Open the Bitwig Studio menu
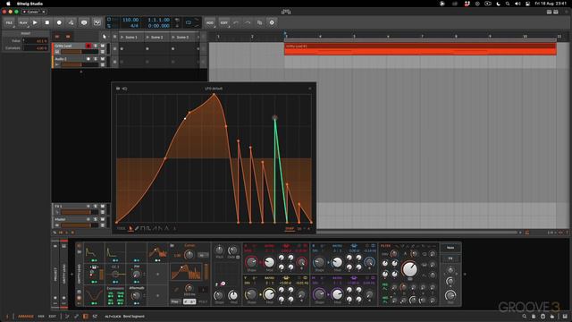572x322 pixels. tap(29, 4)
